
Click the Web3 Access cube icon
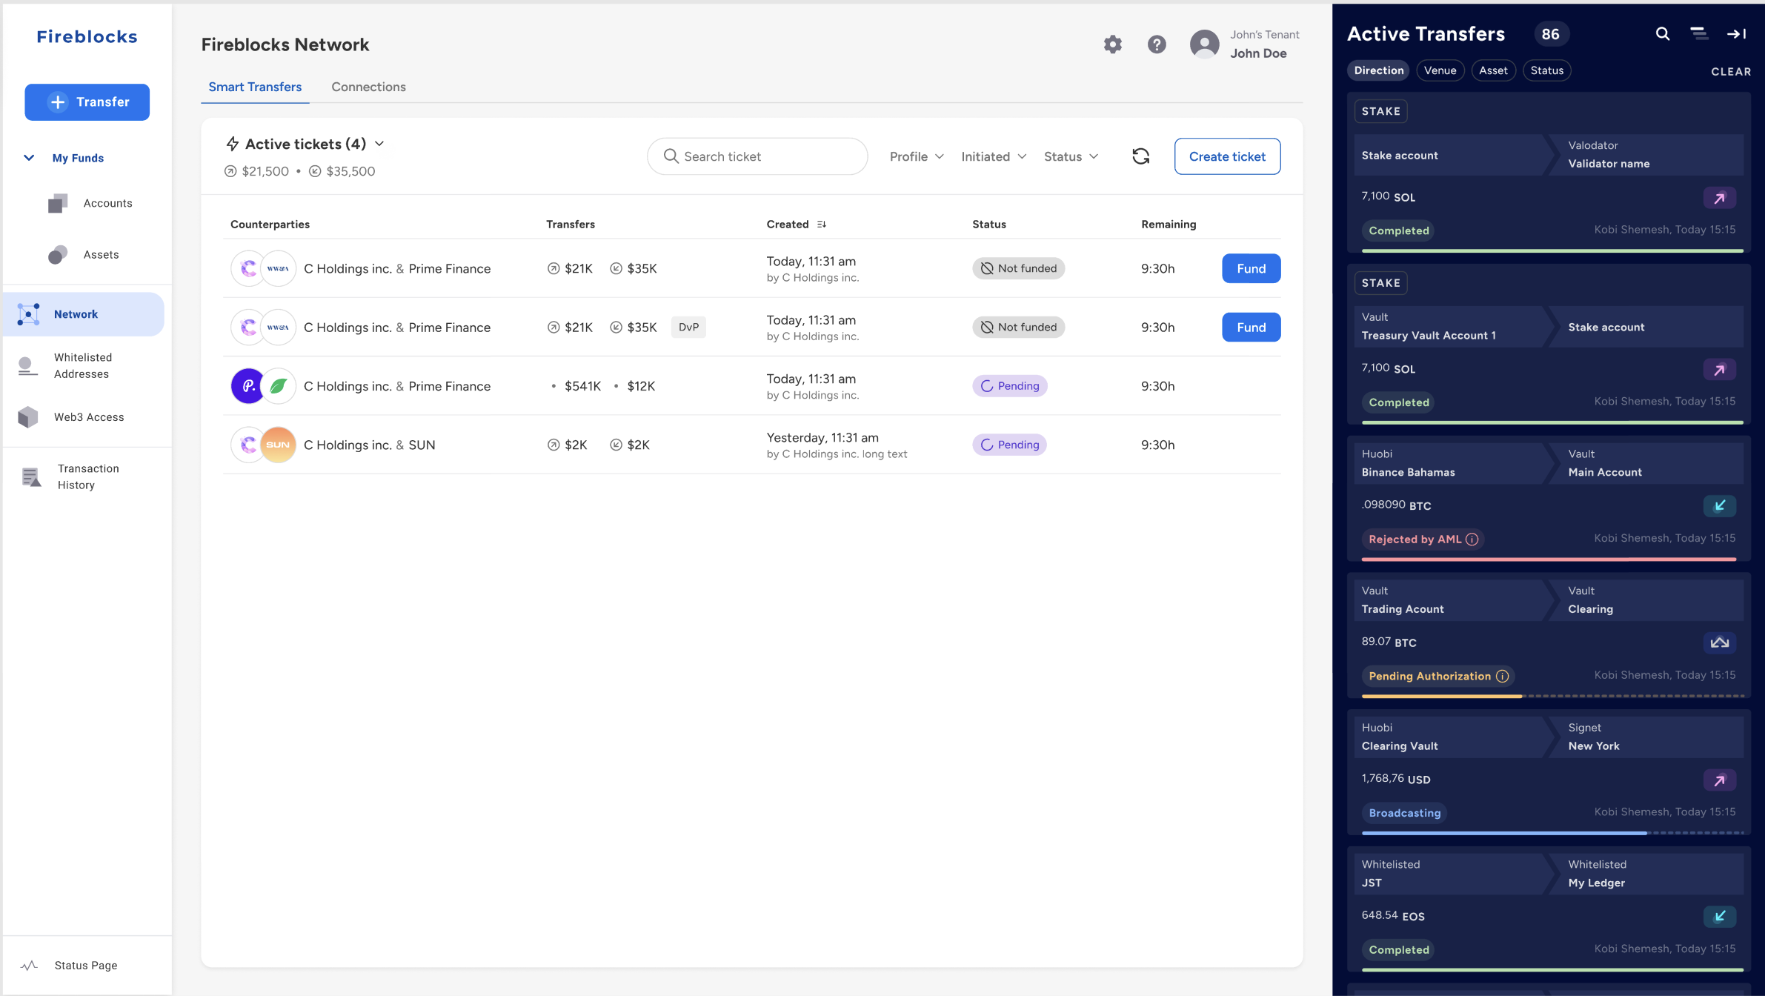point(27,417)
